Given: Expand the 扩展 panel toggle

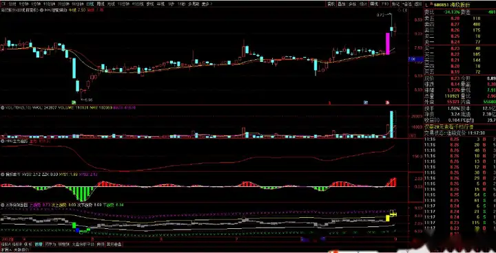Looking at the screenshot, I should tap(6, 249).
